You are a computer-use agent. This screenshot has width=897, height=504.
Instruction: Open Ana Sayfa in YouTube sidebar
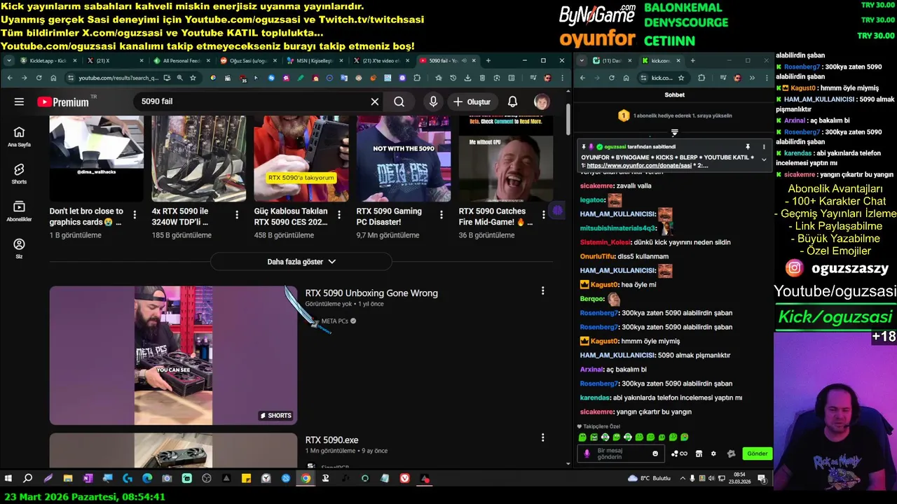click(19, 136)
